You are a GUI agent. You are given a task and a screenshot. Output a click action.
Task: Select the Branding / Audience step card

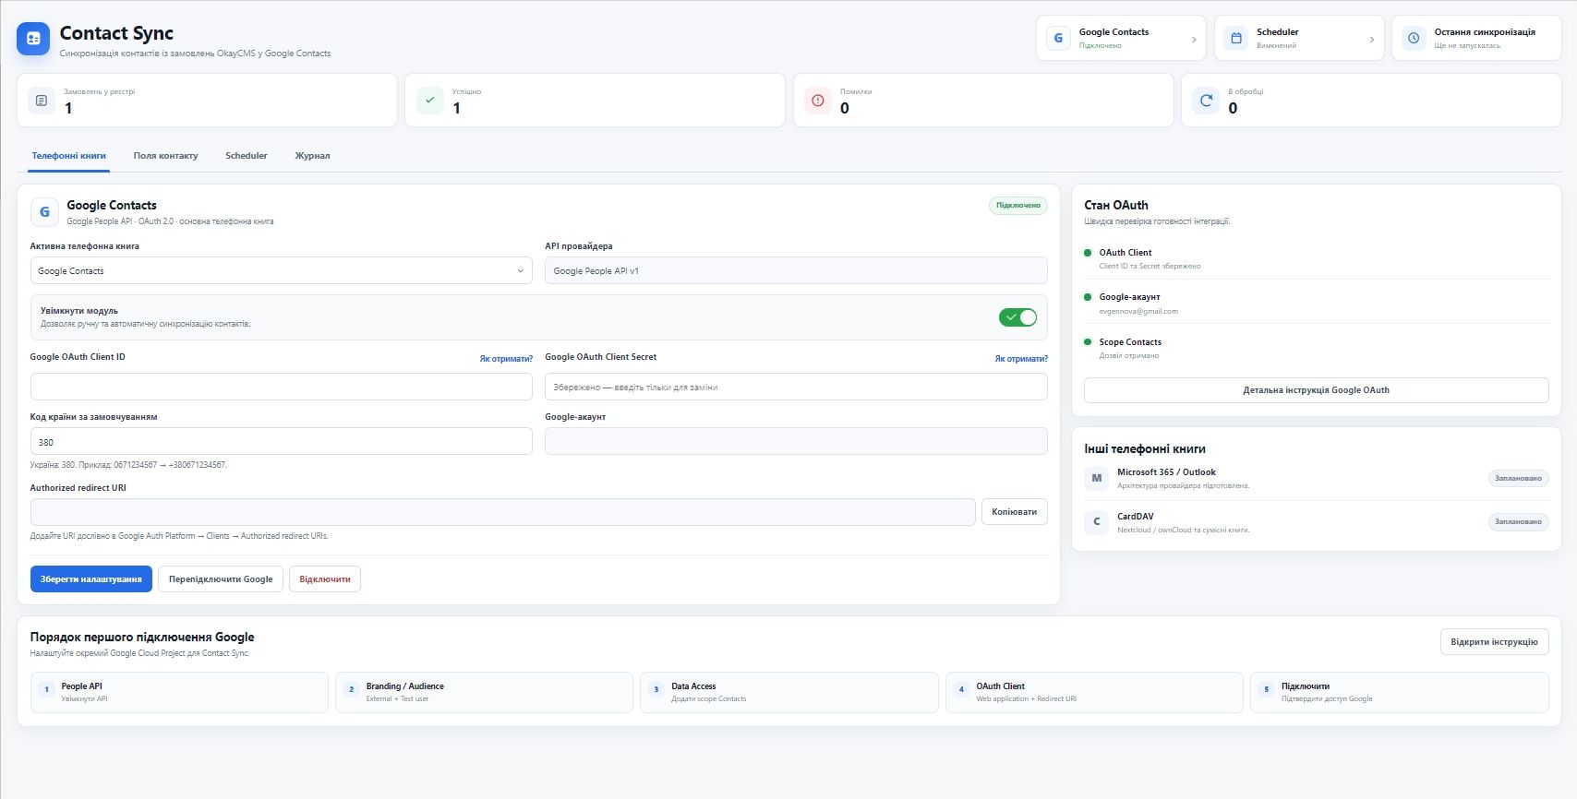pos(484,692)
